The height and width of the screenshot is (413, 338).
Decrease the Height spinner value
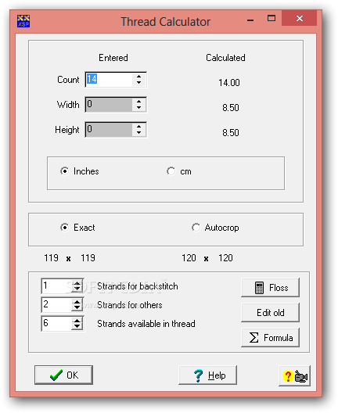138,132
